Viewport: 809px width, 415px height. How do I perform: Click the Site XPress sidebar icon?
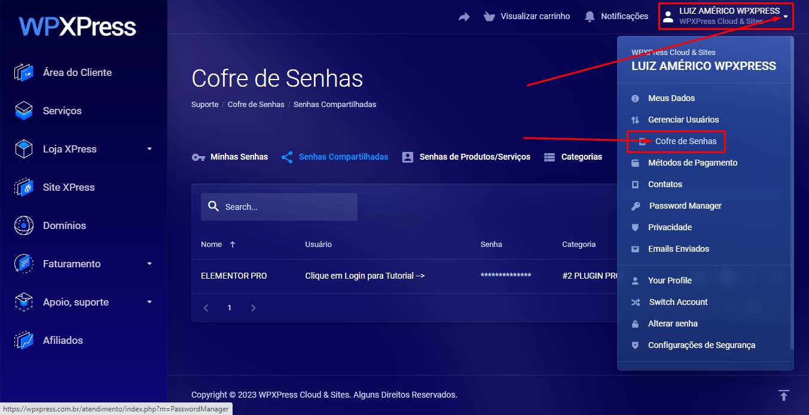(23, 187)
